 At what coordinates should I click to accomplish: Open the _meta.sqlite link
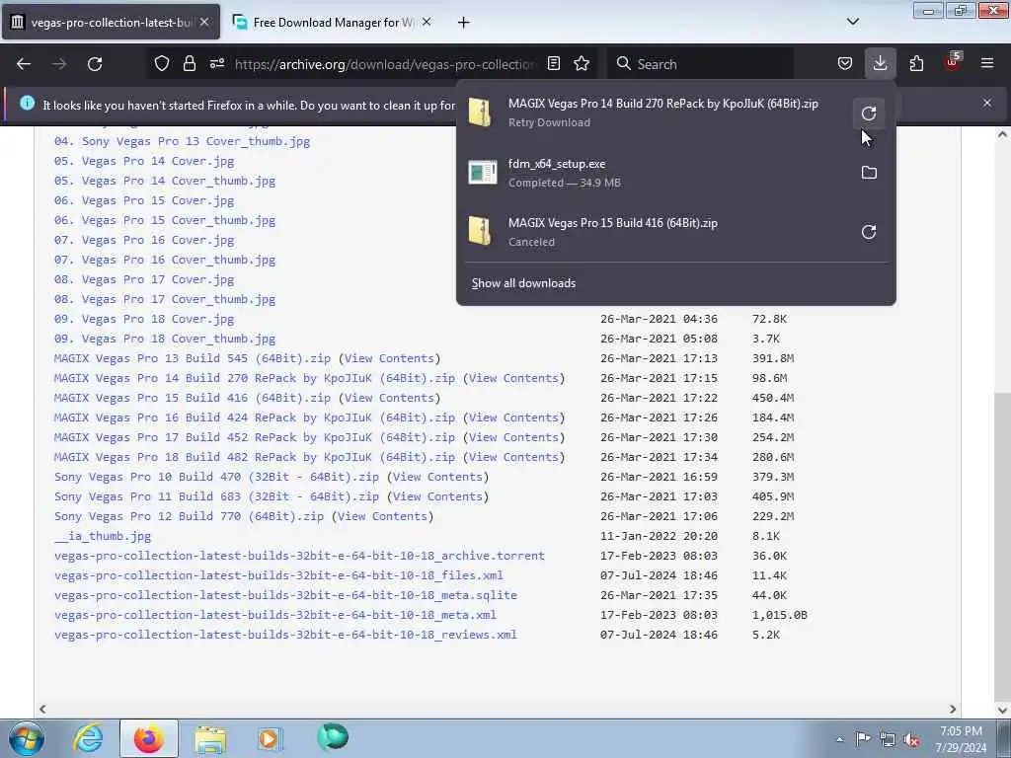point(285,595)
